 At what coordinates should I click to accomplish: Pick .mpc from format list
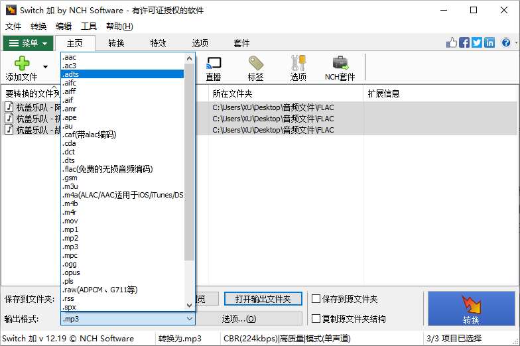coord(122,255)
